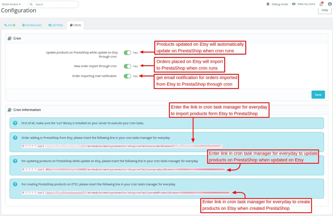Select the action=addProduct cron curl command
Viewport: 333px width, 216px height.
pyautogui.click(x=126, y=193)
